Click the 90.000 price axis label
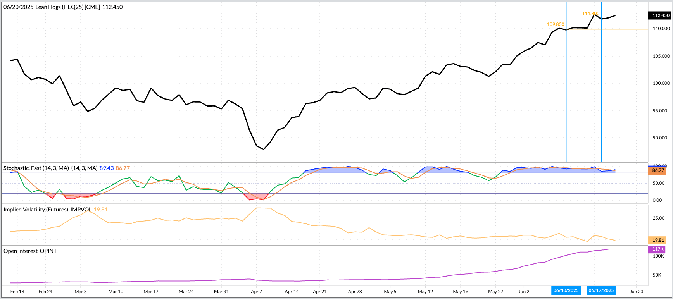673x299 pixels. (660, 138)
